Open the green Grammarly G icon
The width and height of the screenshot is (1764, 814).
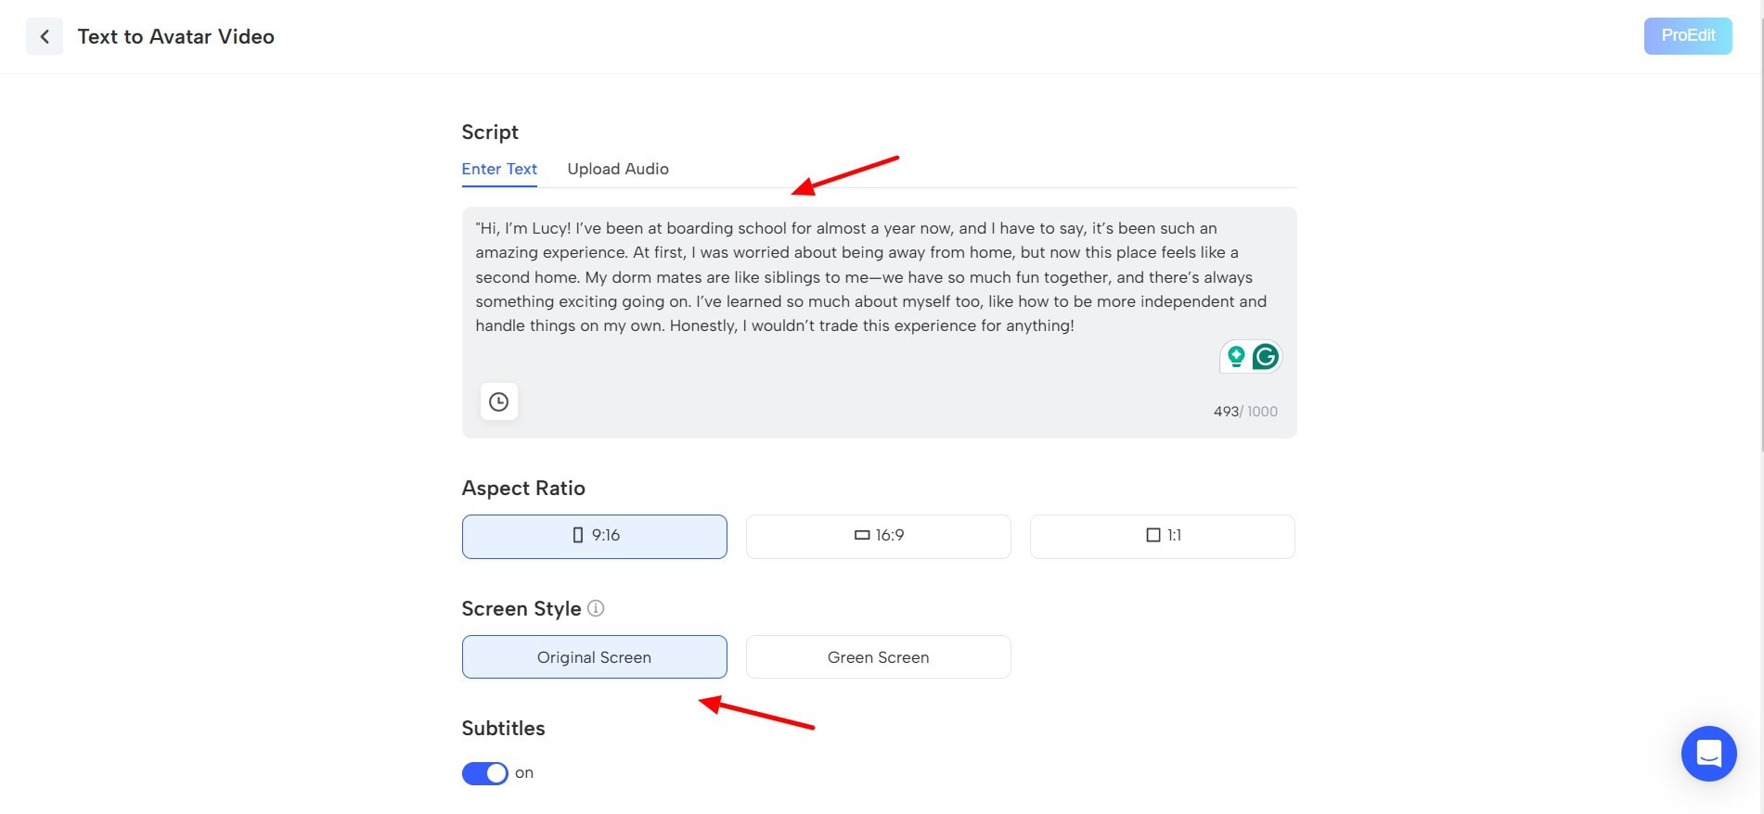pyautogui.click(x=1266, y=356)
